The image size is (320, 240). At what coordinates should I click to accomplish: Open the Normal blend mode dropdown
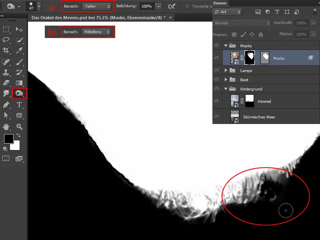point(242,23)
